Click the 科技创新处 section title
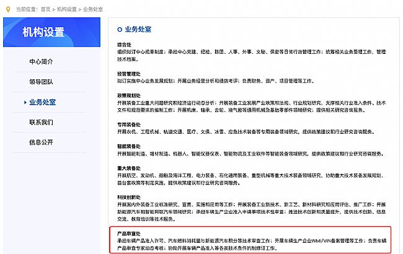The image size is (403, 254). [129, 197]
